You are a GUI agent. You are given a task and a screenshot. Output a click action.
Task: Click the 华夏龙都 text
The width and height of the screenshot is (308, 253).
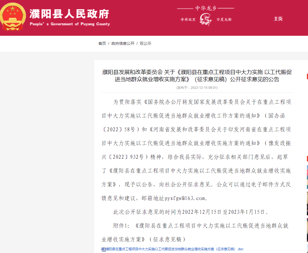tap(224, 20)
